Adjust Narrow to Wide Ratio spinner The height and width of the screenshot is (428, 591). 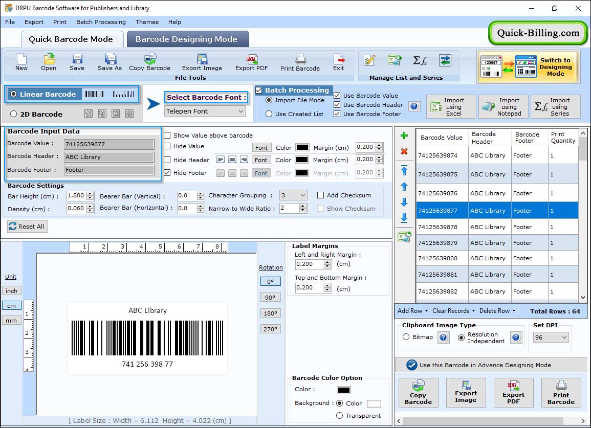coord(302,208)
